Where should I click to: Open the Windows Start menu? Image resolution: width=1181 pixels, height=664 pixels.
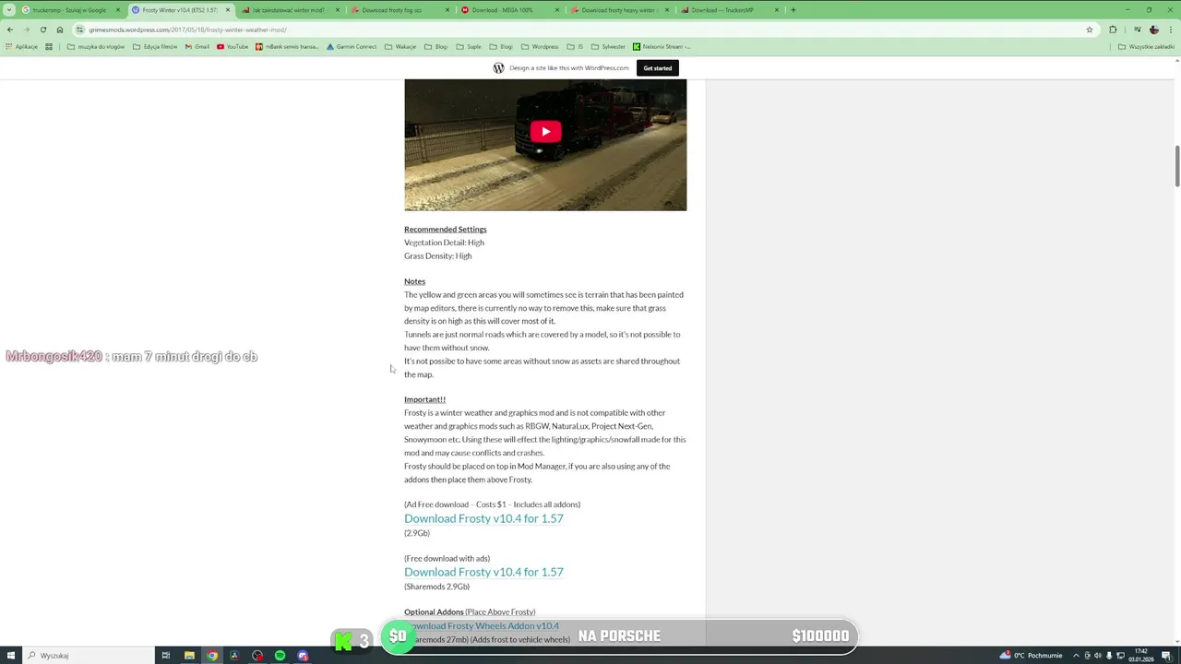9,656
